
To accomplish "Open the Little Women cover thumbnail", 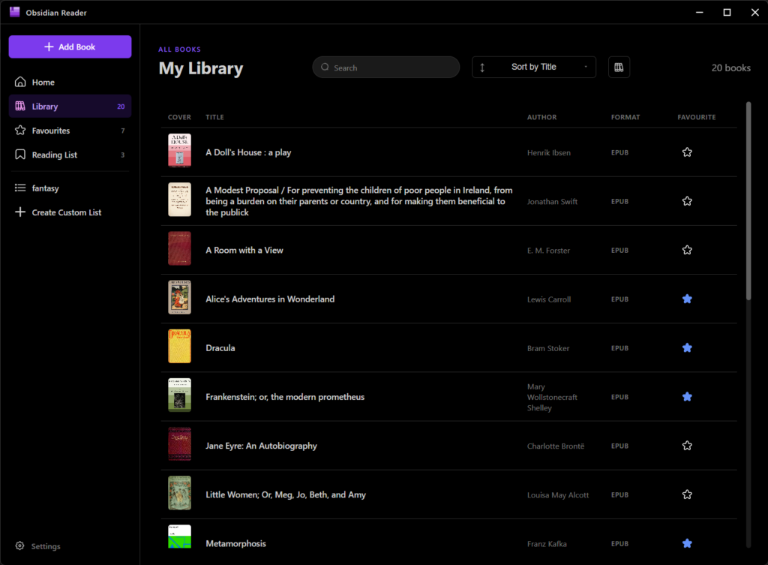I will pyautogui.click(x=180, y=493).
